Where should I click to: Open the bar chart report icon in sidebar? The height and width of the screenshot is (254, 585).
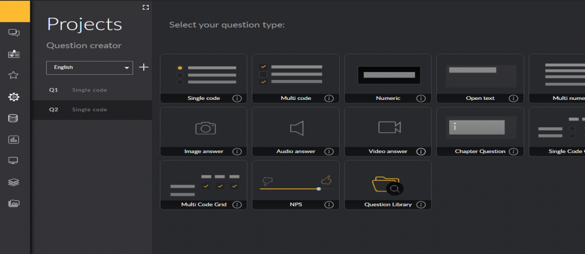[14, 140]
